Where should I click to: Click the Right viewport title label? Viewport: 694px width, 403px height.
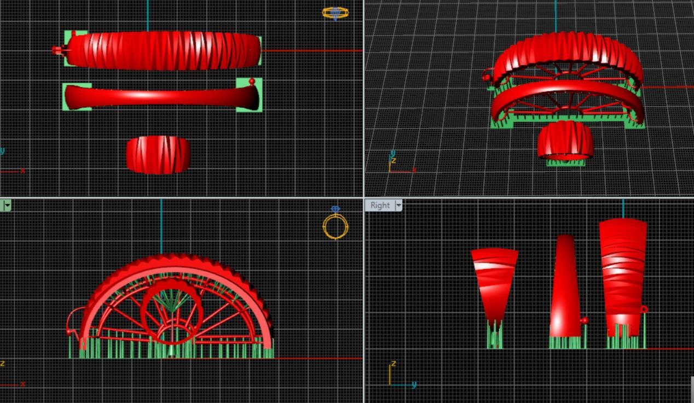pyautogui.click(x=380, y=205)
